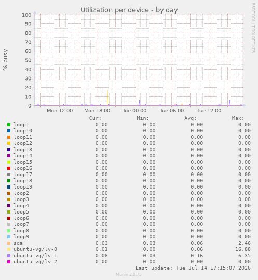Viewport: 258px width, 280px height.
Task: Click the ubuntu-vg/lv-0 max value 16.88
Action: tap(243, 249)
